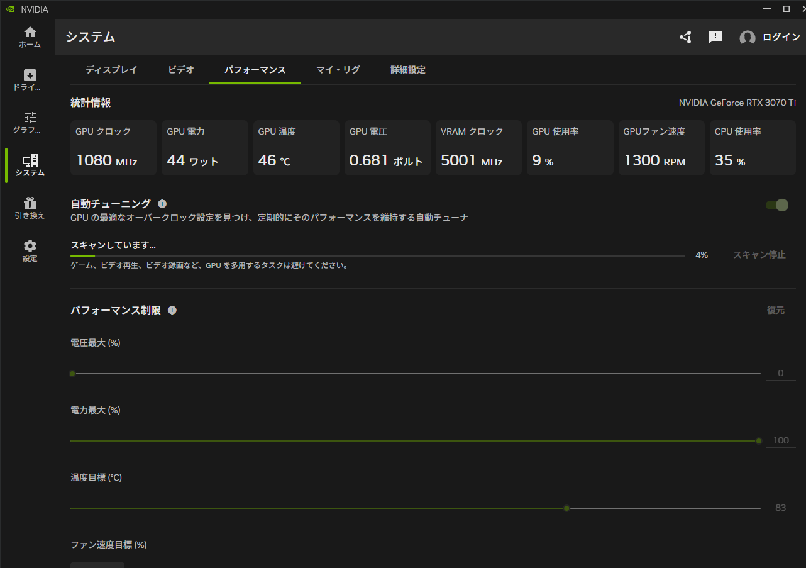Screen dimensions: 806x568
Task: Show info tooltip for パフォーマンス制限
Action: click(172, 310)
